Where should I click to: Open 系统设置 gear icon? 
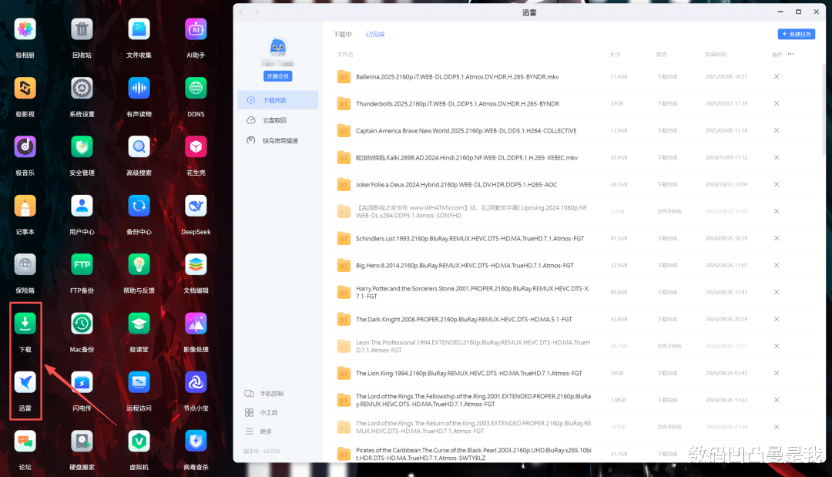pos(82,88)
